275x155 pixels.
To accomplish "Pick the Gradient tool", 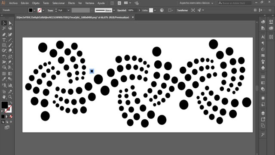I will (x=10, y=74).
